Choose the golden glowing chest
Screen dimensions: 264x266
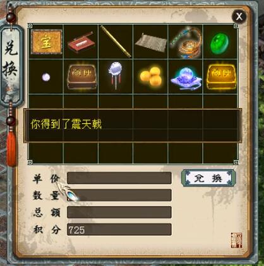pos(220,76)
